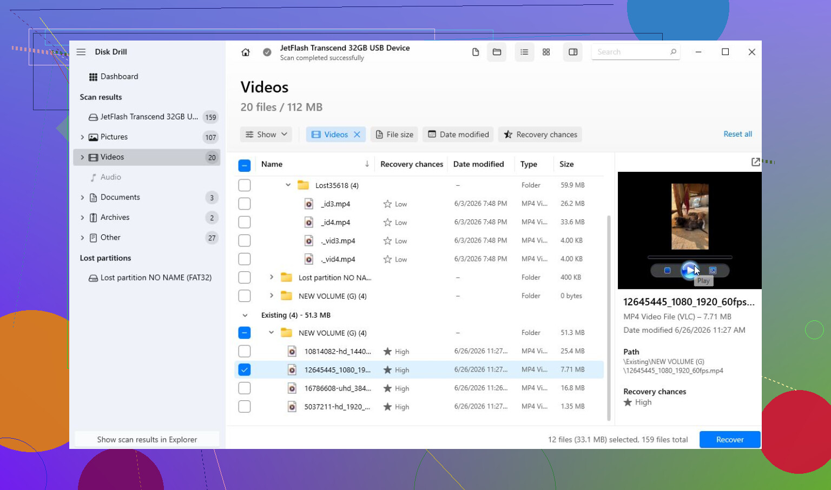
Task: Stop the preview video playback
Action: pyautogui.click(x=667, y=271)
